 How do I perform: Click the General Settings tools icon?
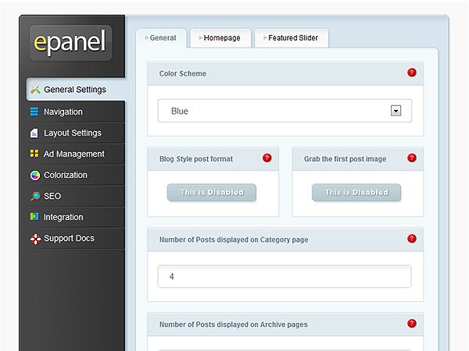click(x=35, y=89)
